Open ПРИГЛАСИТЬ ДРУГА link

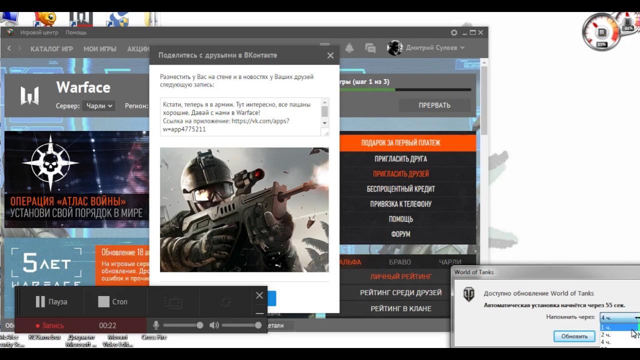[400, 159]
